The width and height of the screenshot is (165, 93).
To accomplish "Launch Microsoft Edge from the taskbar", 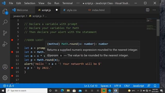I will coord(62,91).
